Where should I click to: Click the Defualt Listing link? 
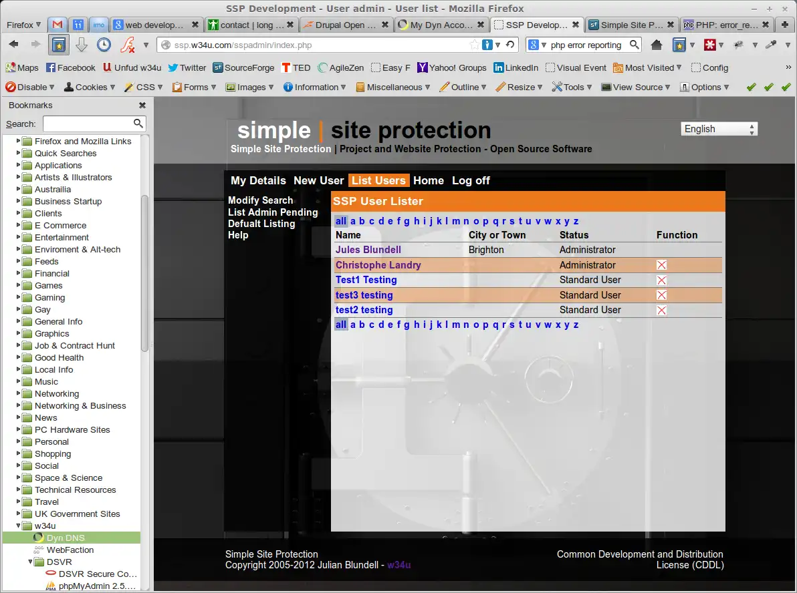tap(261, 224)
